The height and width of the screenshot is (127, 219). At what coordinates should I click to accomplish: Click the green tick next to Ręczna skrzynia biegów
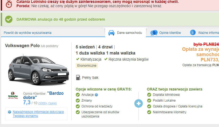(x=106, y=59)
